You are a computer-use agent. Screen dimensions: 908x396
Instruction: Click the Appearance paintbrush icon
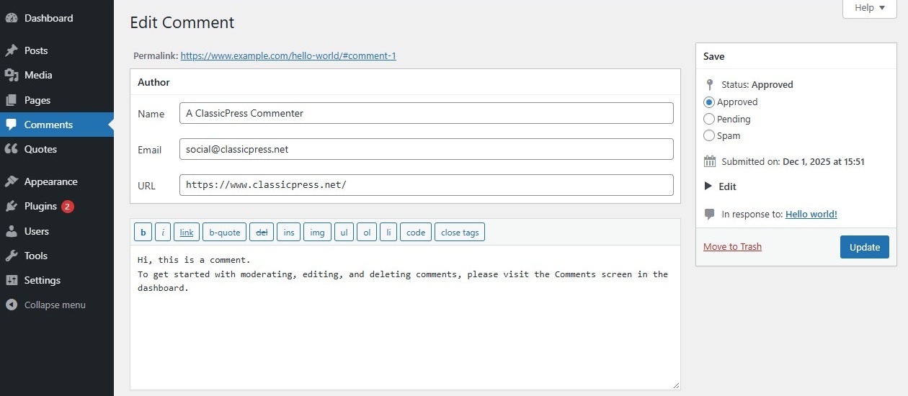pos(12,181)
